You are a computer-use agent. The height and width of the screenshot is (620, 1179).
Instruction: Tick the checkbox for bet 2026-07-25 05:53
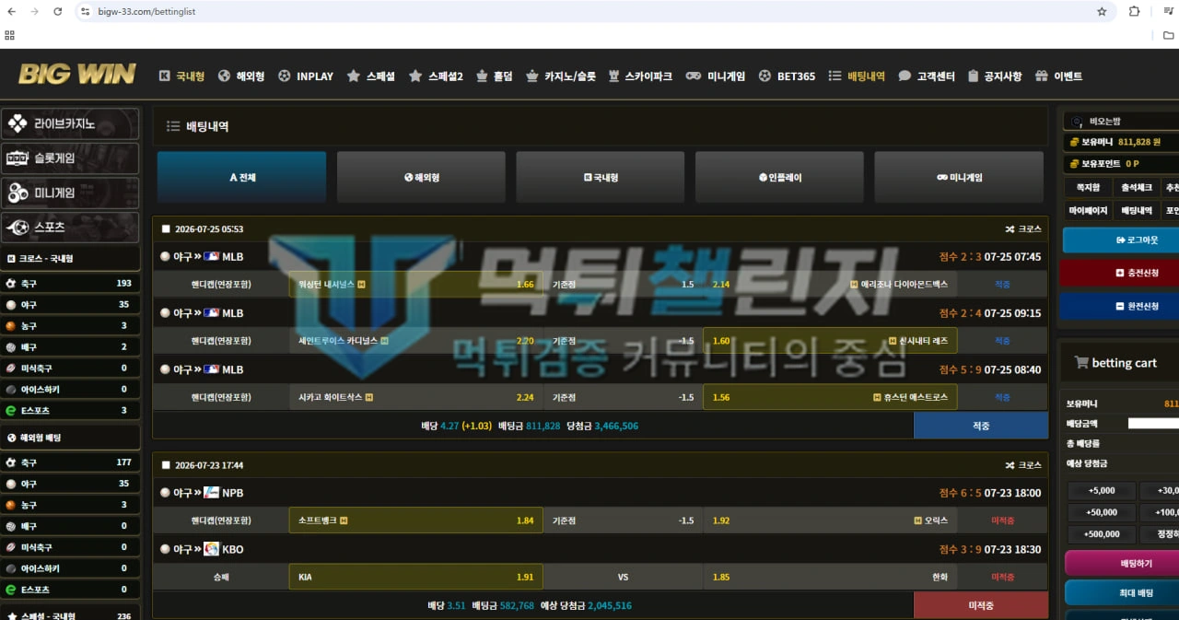coord(166,229)
